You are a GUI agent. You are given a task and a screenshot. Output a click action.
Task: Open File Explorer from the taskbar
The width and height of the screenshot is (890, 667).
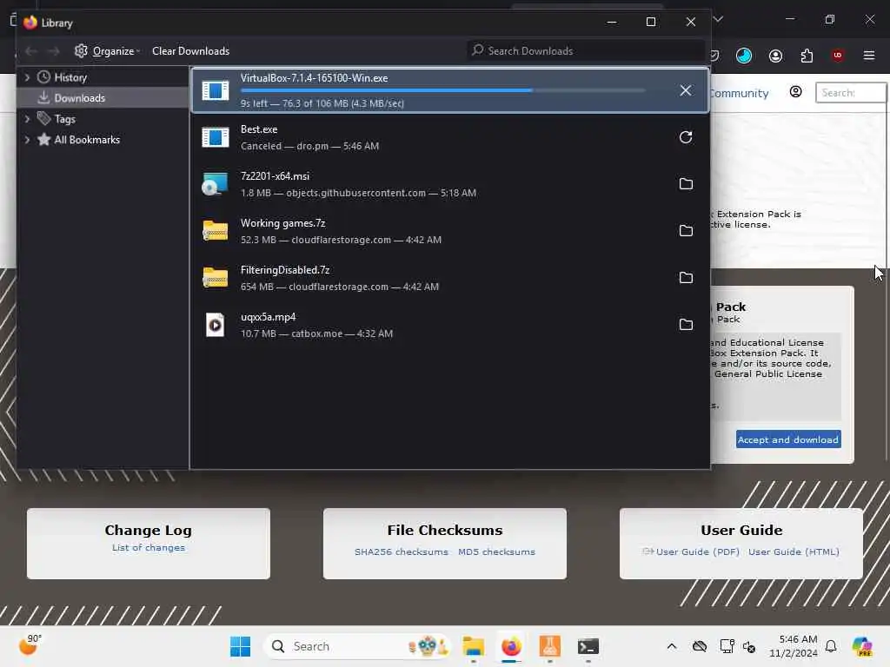474,646
